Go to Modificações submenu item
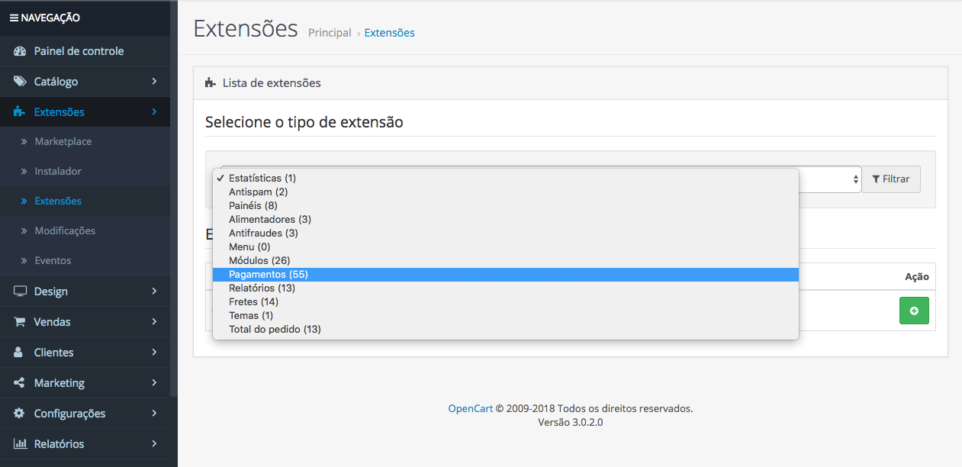This screenshot has height=467, width=962. (65, 230)
